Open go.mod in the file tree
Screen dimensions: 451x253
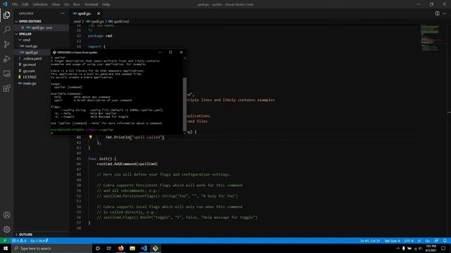pyautogui.click(x=30, y=65)
